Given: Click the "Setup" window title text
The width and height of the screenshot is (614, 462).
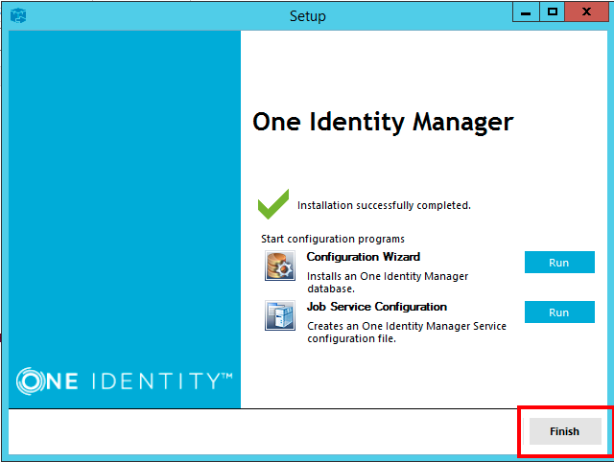Looking at the screenshot, I should (x=307, y=16).
